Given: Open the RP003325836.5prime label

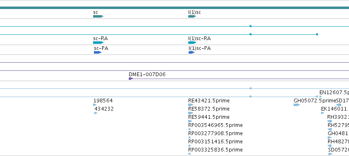Looking at the screenshot, I should [215, 150].
